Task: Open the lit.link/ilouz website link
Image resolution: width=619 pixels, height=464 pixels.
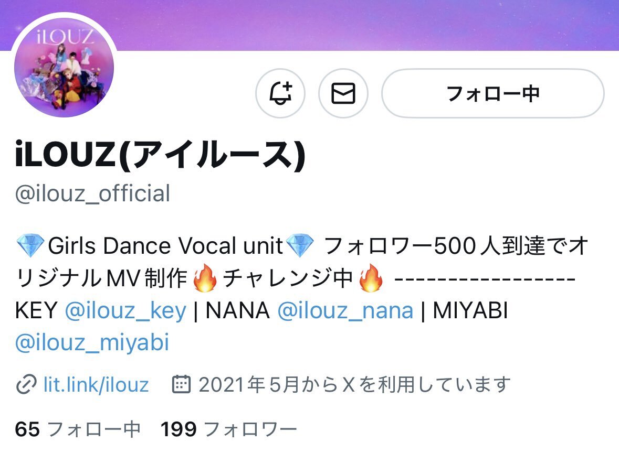Action: (96, 384)
